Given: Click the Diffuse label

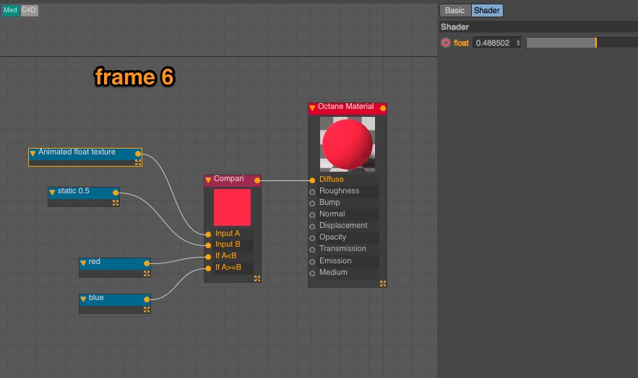Looking at the screenshot, I should (331, 179).
